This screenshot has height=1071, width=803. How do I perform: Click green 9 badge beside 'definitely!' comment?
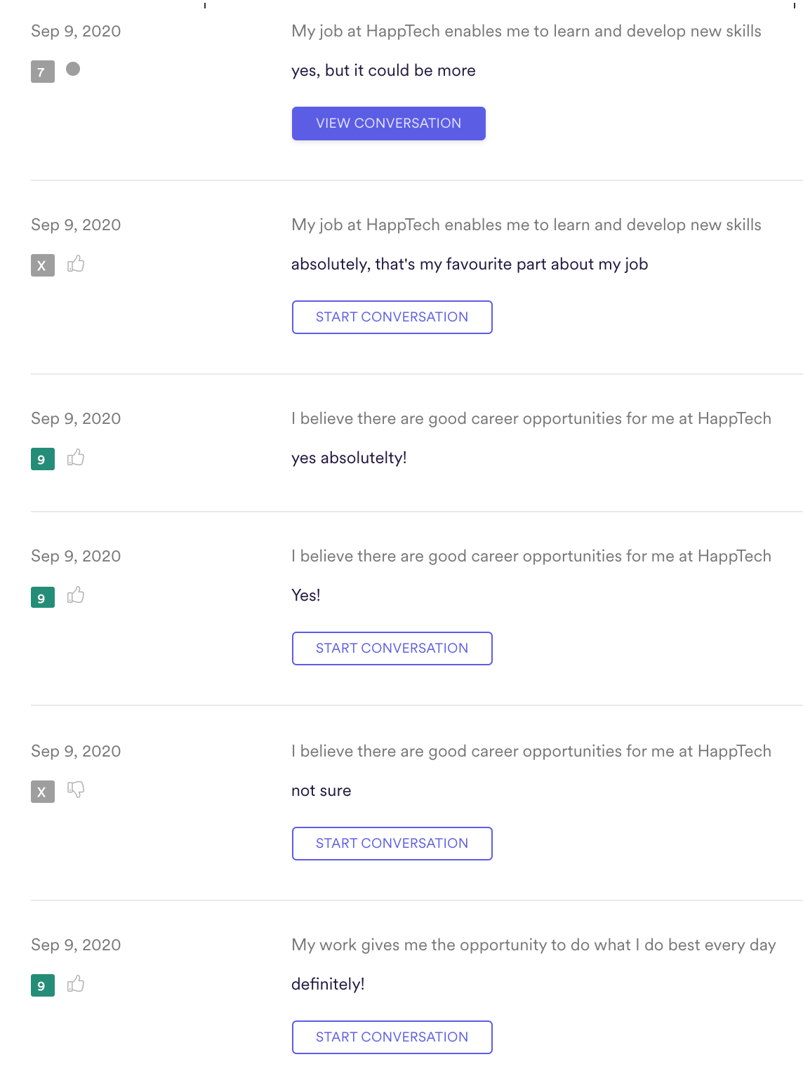click(x=43, y=985)
